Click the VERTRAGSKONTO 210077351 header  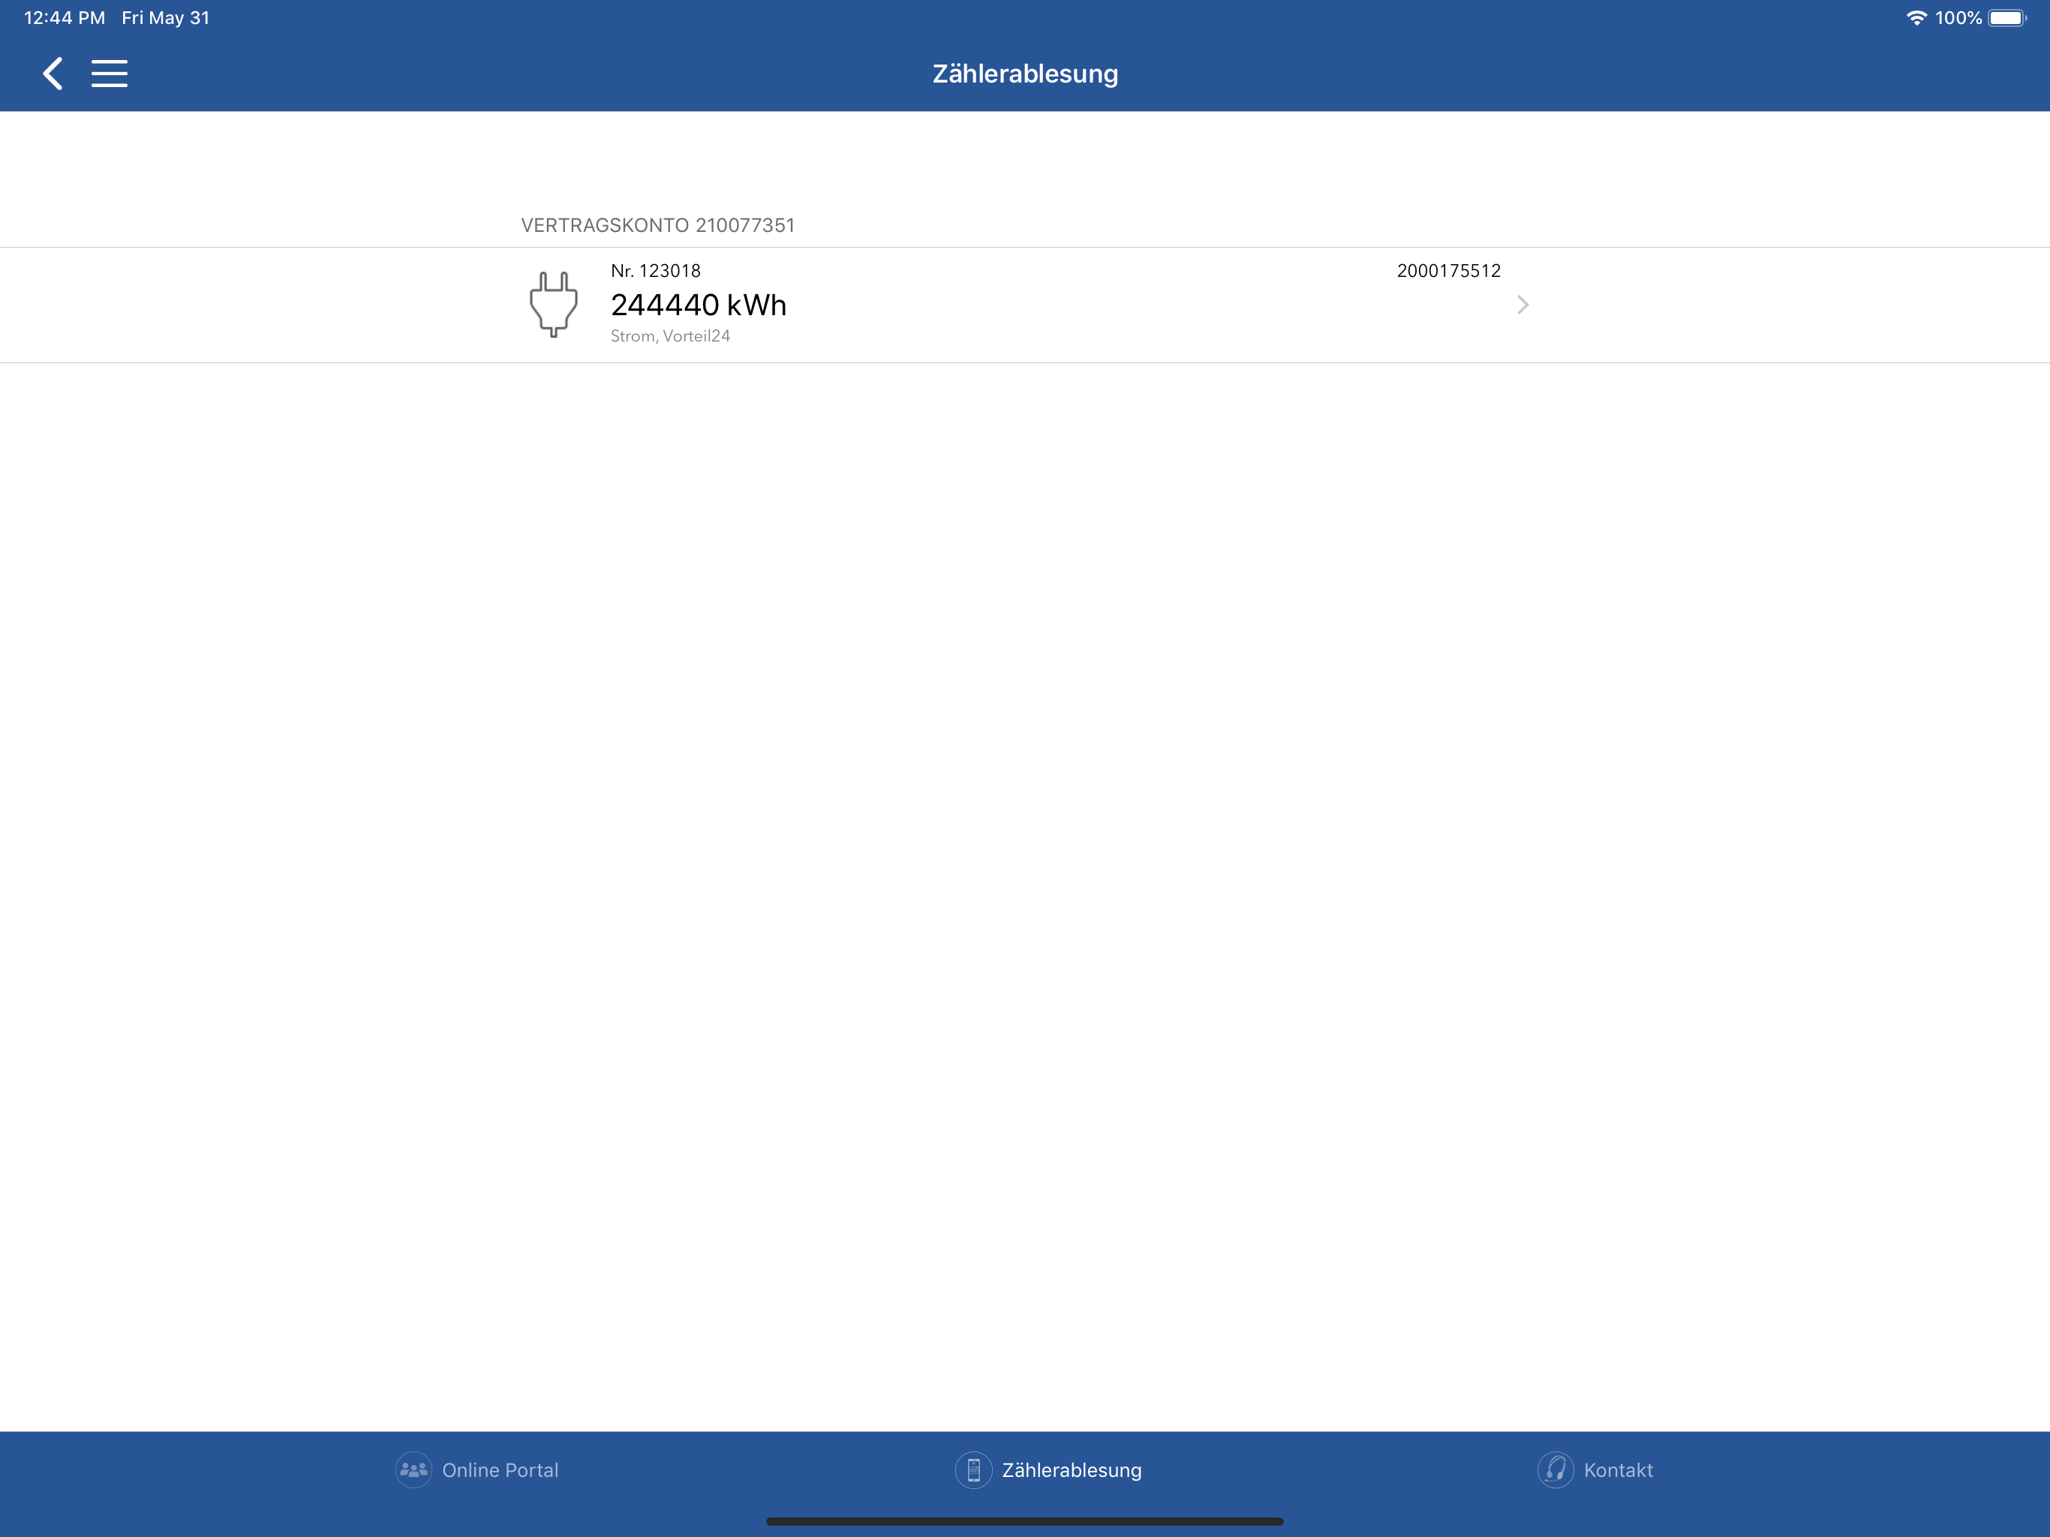[x=658, y=225]
